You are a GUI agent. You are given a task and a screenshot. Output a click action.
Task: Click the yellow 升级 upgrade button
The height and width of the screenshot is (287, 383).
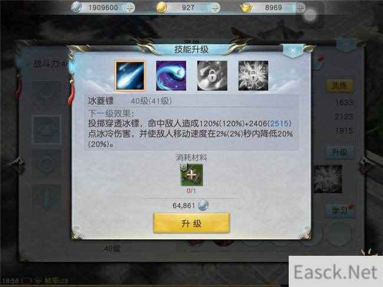(191, 223)
